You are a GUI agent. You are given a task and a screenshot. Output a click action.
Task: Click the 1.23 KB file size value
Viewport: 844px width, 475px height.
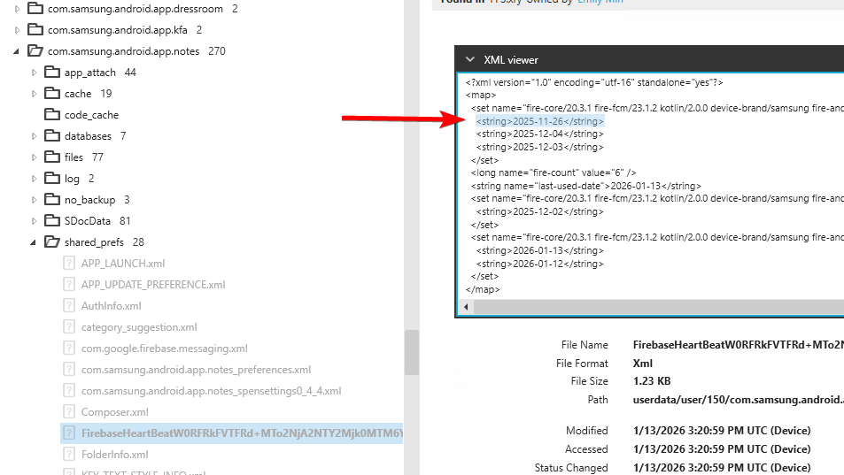coord(651,381)
